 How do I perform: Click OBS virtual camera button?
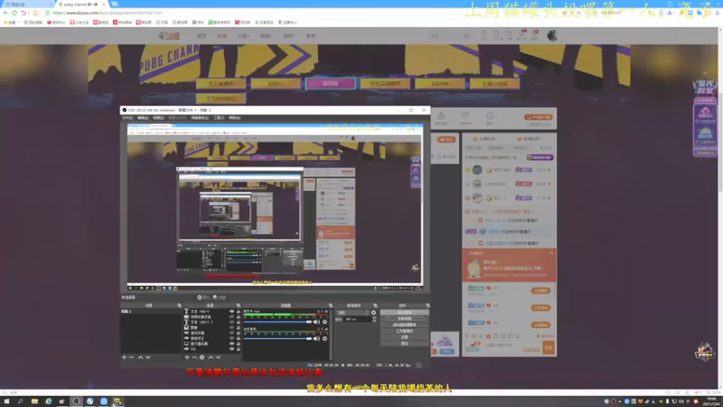(404, 325)
